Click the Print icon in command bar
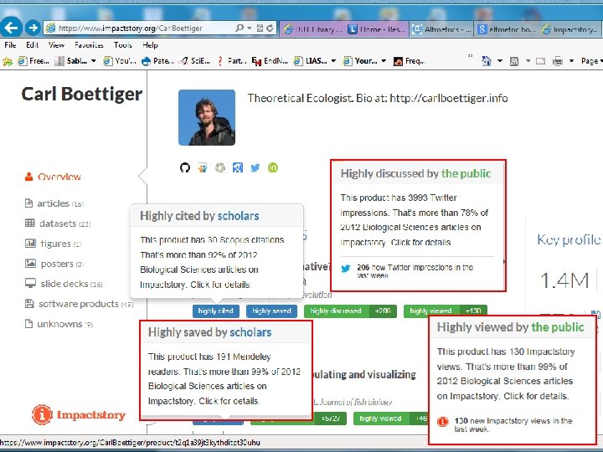The width and height of the screenshot is (603, 452). (558, 61)
